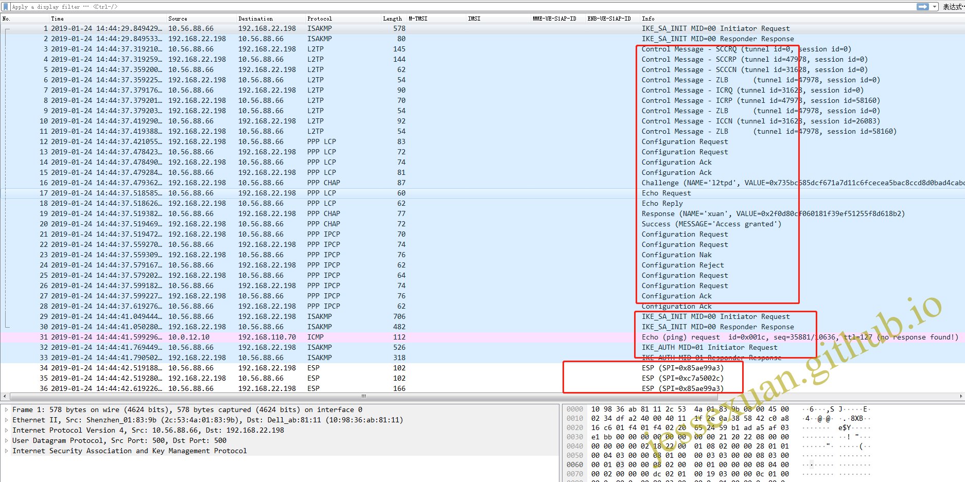Viewport: 965px width, 482px height.
Task: Select packet 5 SCCCN control message
Action: pos(482,70)
